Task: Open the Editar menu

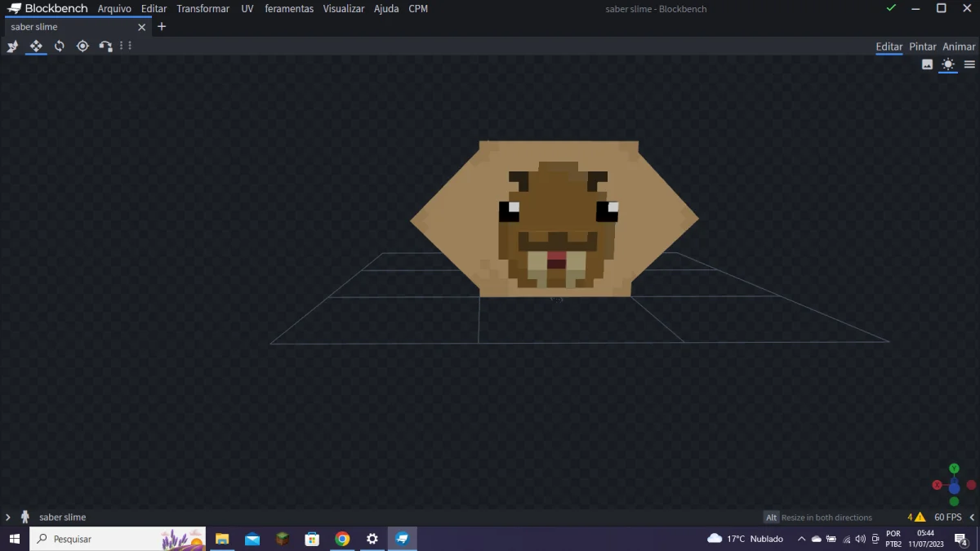Action: click(x=154, y=9)
